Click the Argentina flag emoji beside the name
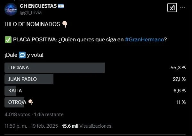Screen dimensions: 192x136 (61, 6)
